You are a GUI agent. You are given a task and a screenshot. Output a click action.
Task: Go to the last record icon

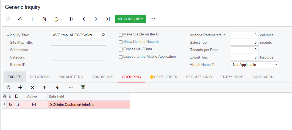coord(108,19)
